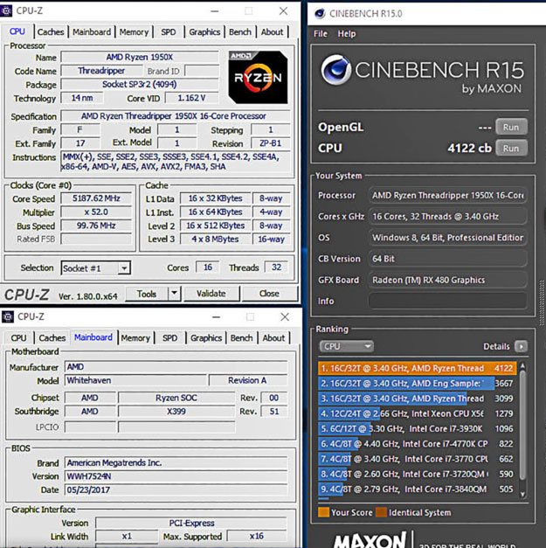Click the Windows 8 OS field in Cinebench
This screenshot has height=548, width=546.
point(447,238)
